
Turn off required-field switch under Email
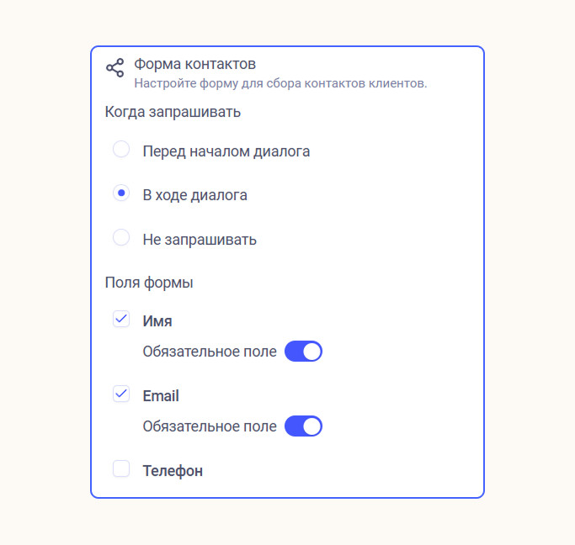303,426
